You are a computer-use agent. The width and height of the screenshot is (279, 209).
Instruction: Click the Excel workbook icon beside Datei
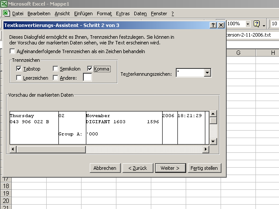[x=7, y=13]
